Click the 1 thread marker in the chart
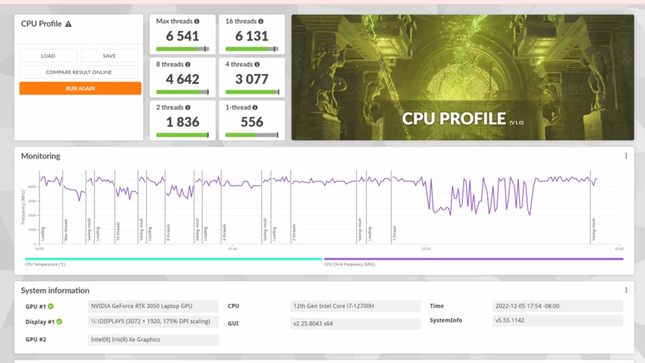 pyautogui.click(x=394, y=233)
